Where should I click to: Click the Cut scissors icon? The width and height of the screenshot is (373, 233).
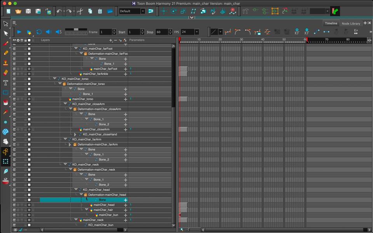tap(80, 11)
